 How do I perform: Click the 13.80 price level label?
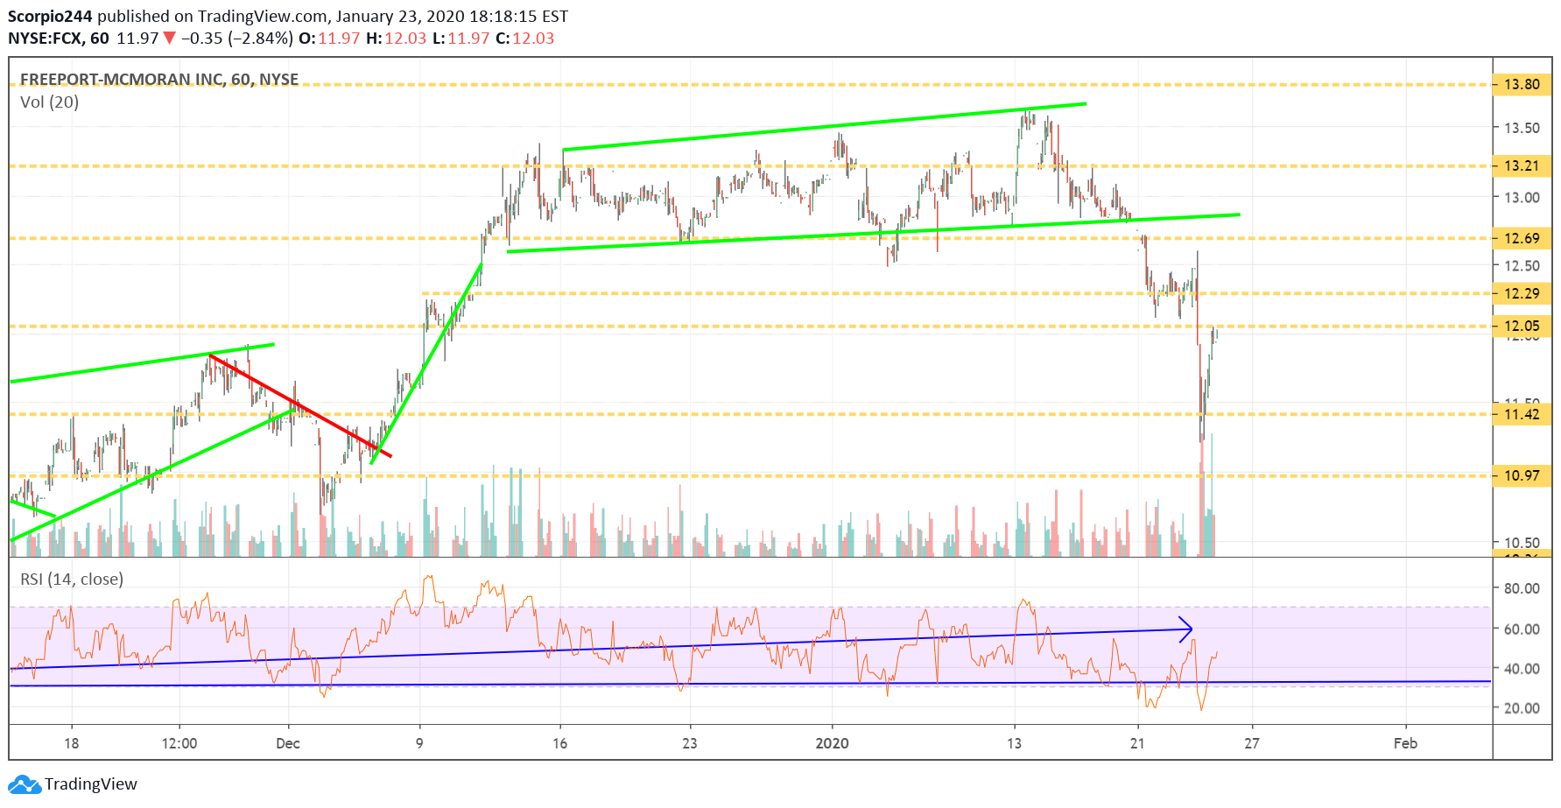tap(1522, 85)
